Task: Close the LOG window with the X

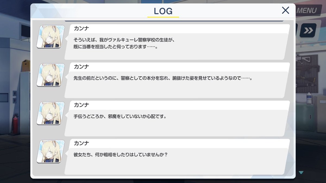Action: tap(286, 10)
